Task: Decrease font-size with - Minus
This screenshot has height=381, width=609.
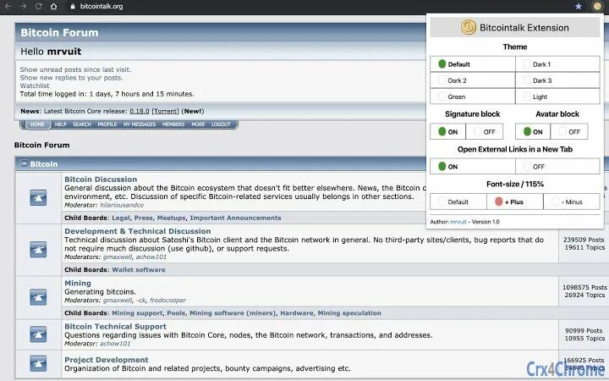Action: pos(572,202)
